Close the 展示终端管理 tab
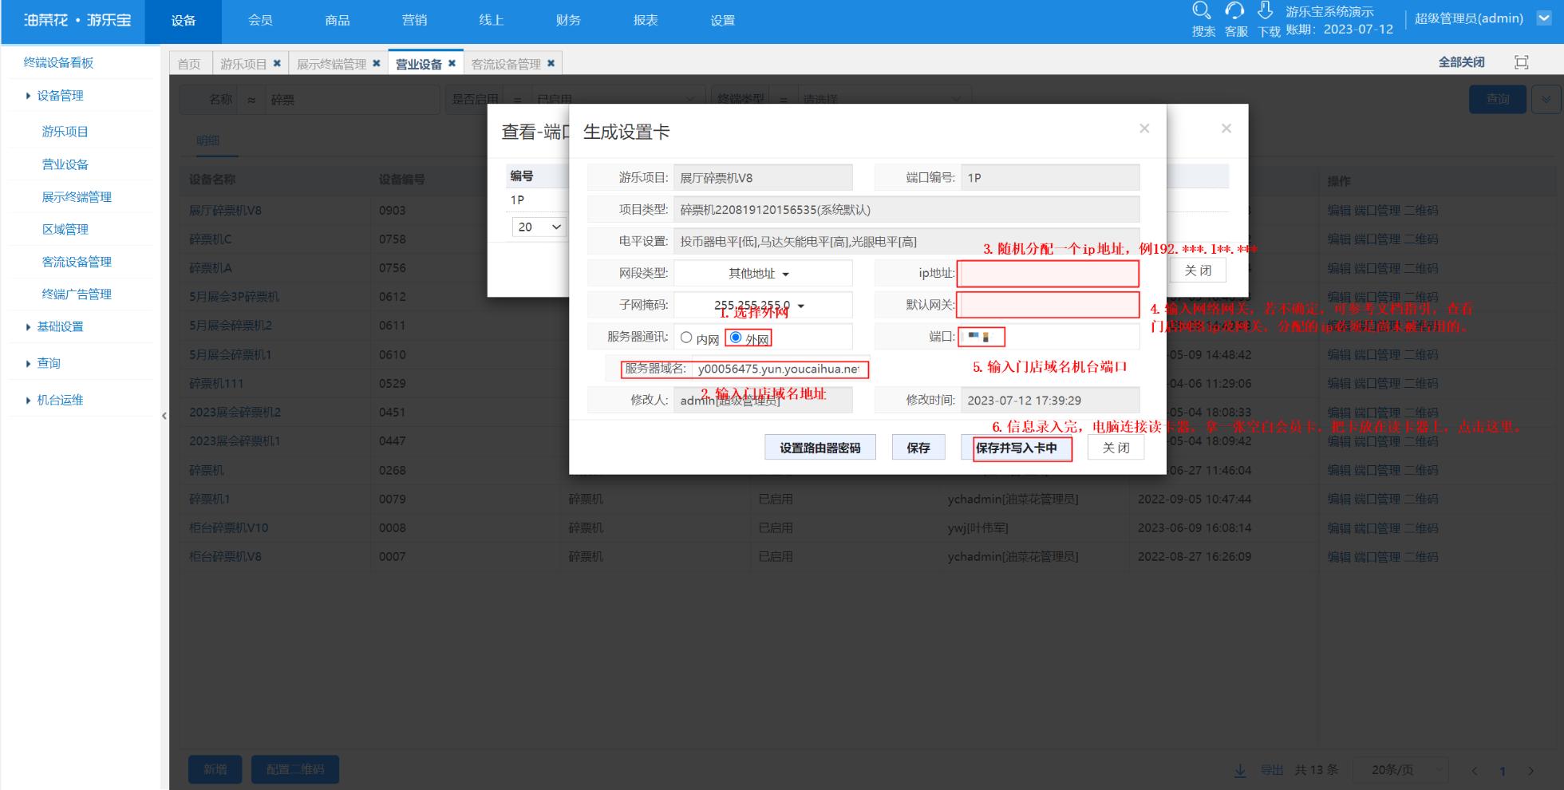The image size is (1564, 790). pyautogui.click(x=377, y=63)
